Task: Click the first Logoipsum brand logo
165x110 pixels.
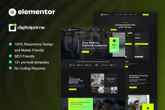Action: pos(73,65)
